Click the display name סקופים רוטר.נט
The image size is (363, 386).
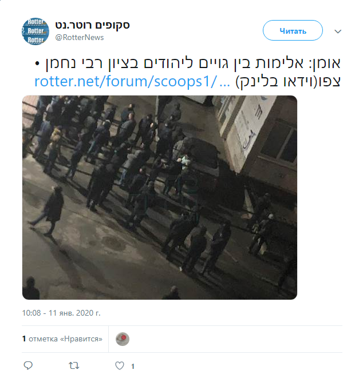(92, 25)
